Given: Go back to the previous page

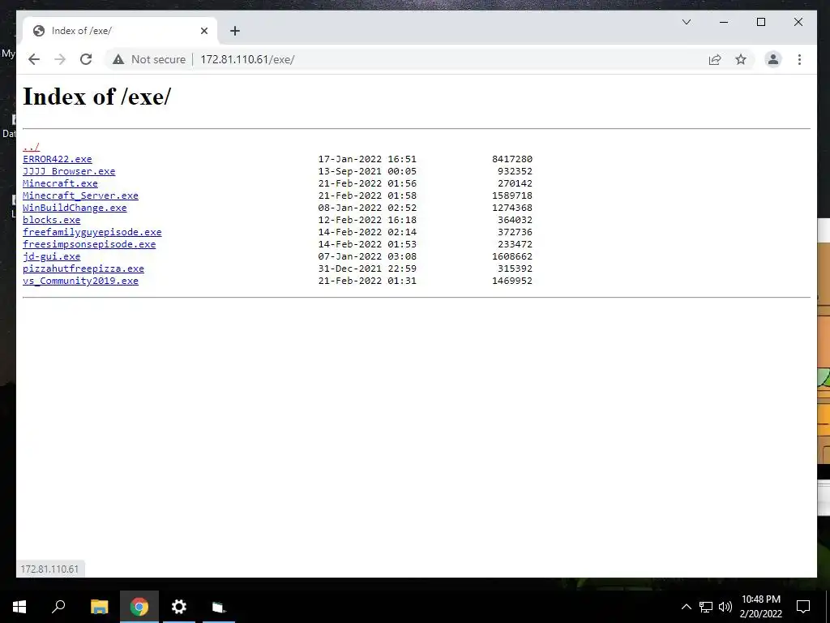Looking at the screenshot, I should coord(34,59).
